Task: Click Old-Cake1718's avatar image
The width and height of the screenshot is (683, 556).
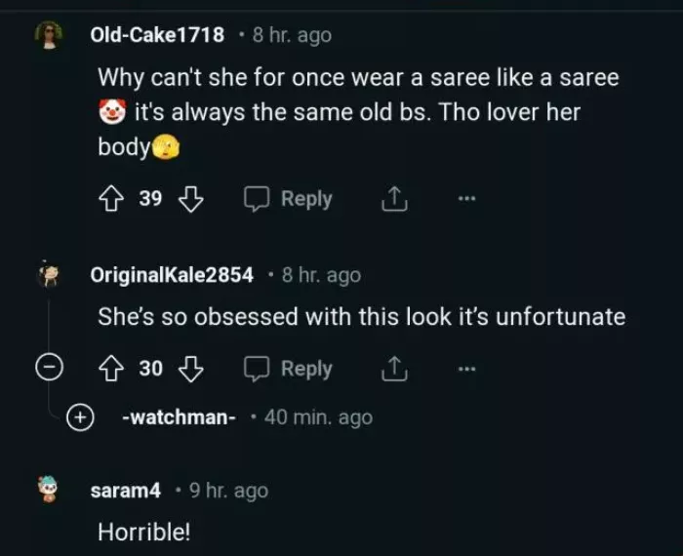Action: pos(47,35)
